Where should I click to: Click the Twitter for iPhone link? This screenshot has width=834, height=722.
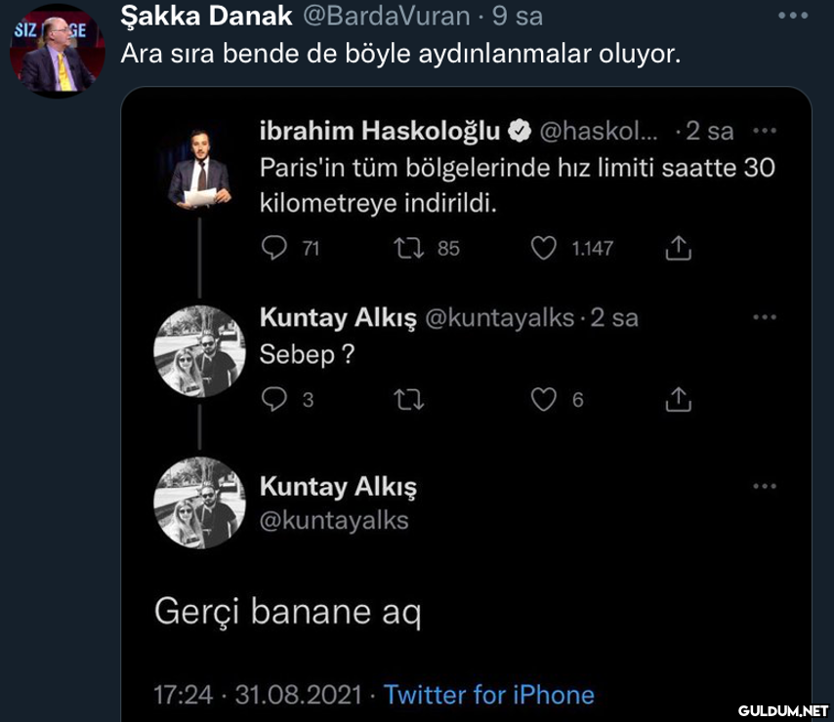[488, 695]
